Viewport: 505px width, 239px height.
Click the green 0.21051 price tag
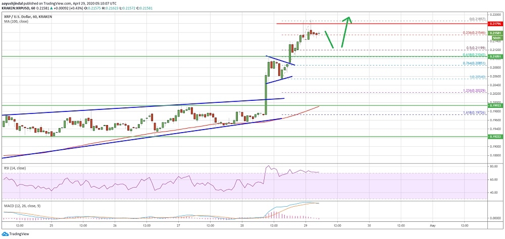[494, 56]
